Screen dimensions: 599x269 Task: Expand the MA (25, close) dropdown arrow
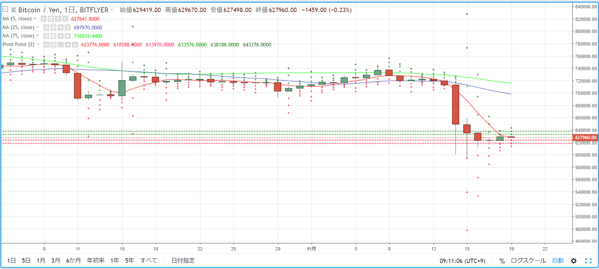tap(38, 27)
